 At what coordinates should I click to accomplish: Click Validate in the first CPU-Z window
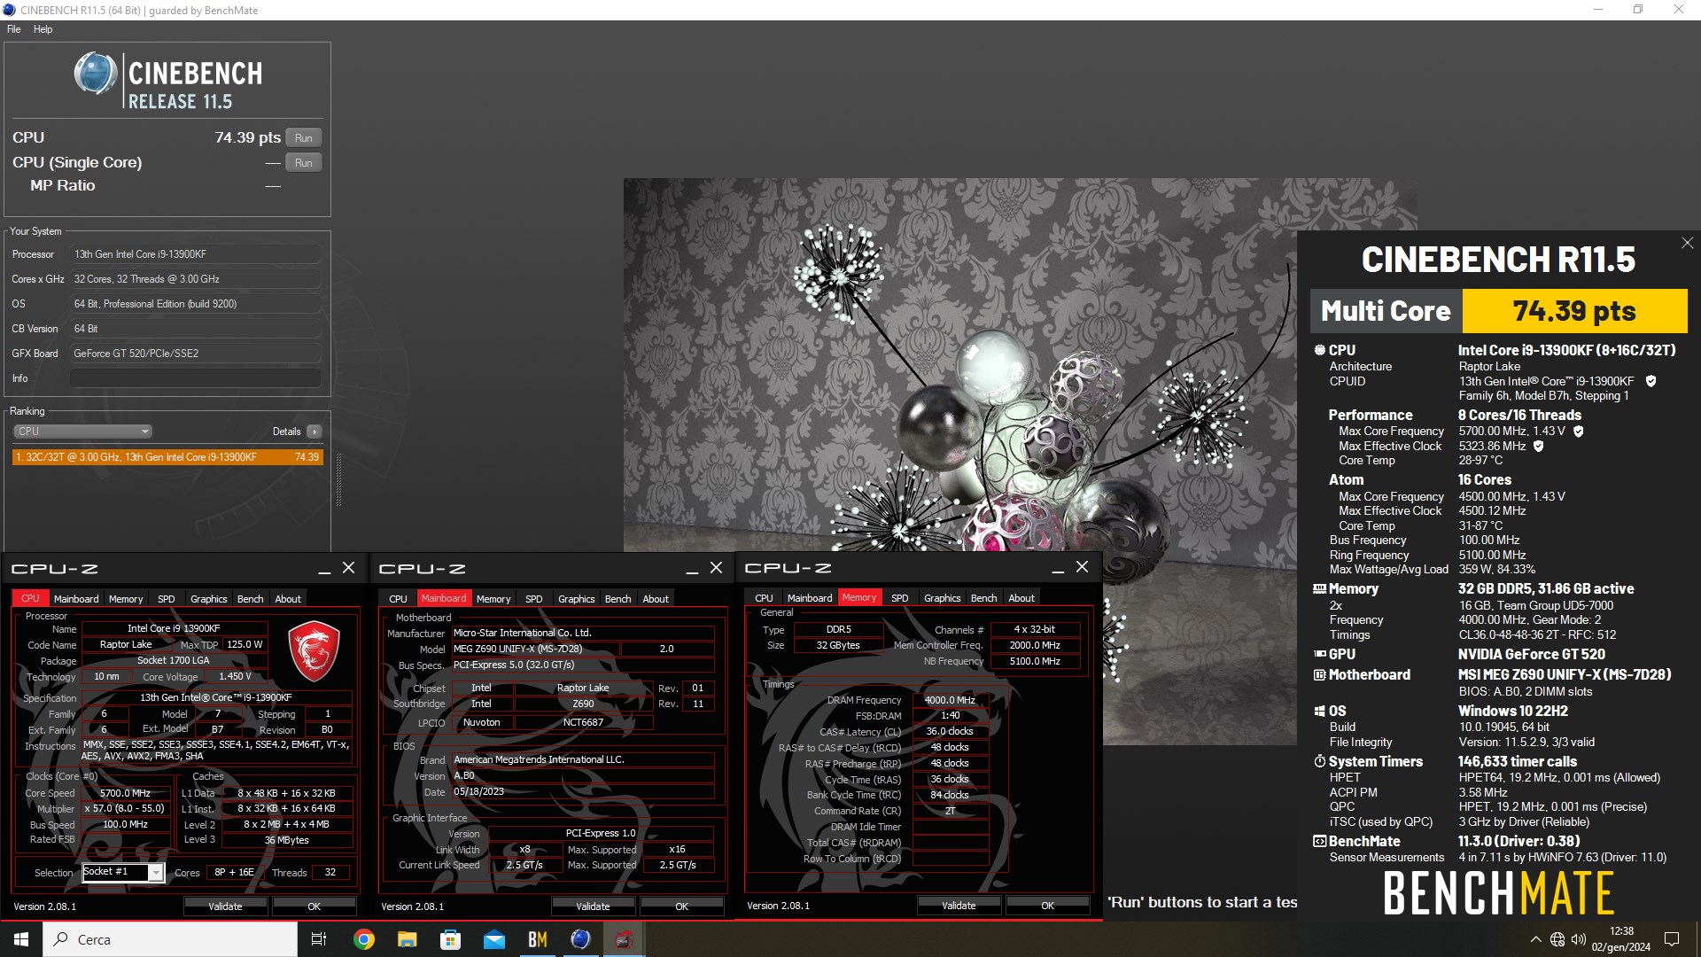[225, 906]
